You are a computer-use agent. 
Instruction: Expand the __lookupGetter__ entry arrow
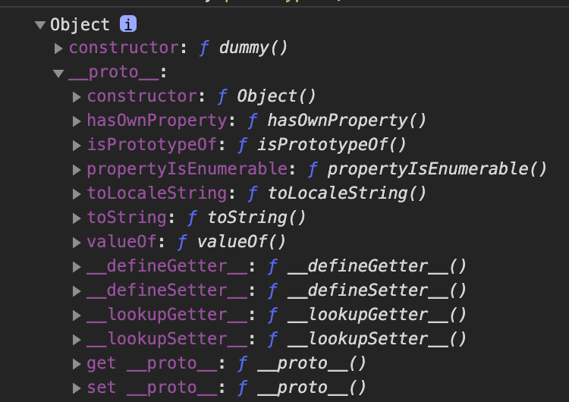click(x=77, y=316)
